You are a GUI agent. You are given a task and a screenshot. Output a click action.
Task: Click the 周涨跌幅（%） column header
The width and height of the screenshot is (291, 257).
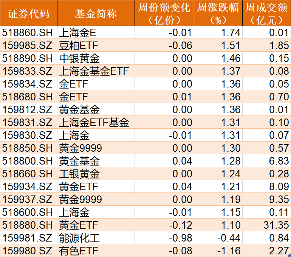218,13
